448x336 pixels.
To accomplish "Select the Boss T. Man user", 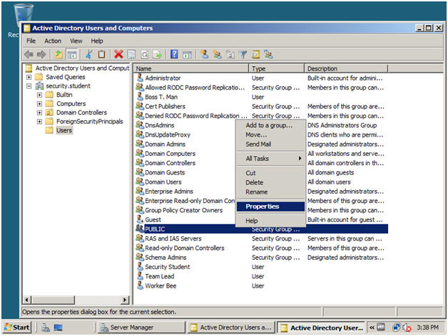I will pyautogui.click(x=161, y=97).
